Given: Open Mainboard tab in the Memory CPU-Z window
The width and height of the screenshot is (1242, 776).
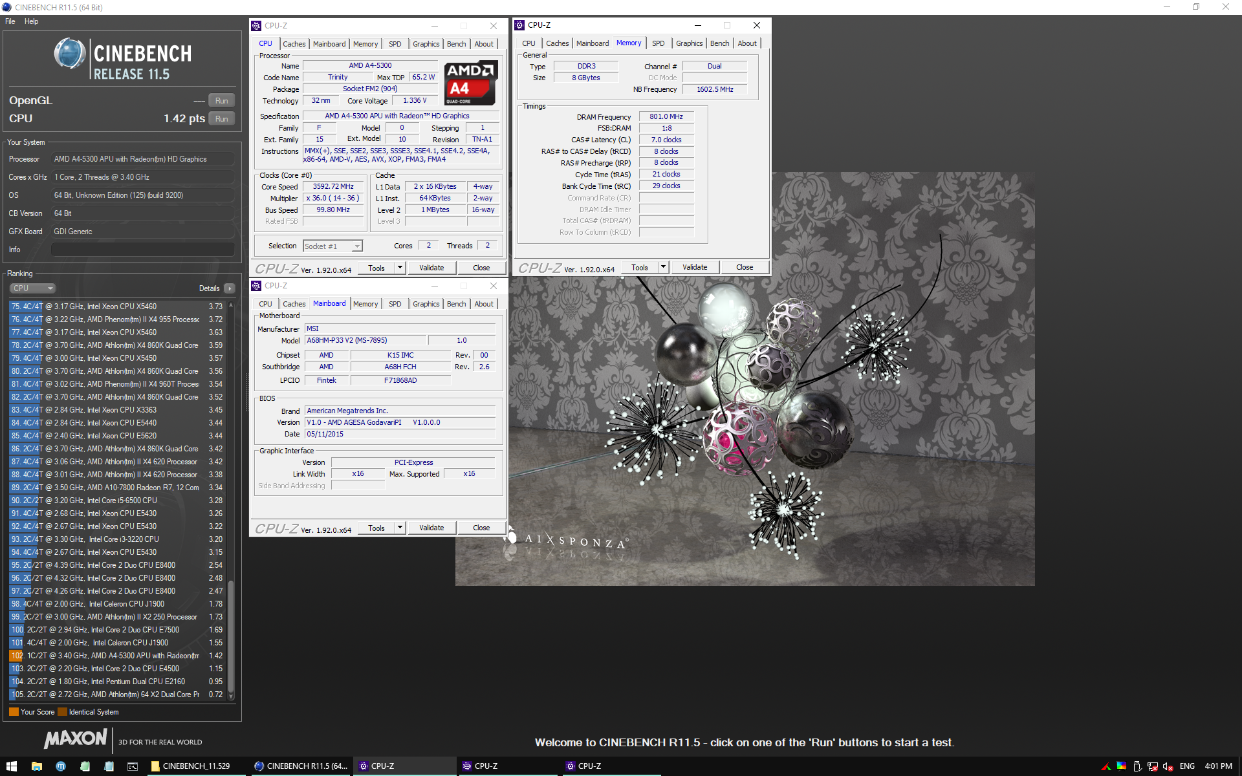Looking at the screenshot, I should tap(593, 43).
